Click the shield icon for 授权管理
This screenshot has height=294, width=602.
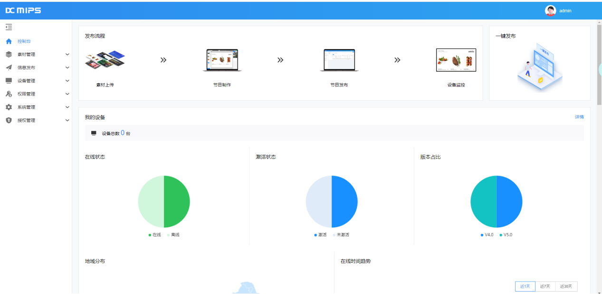pyautogui.click(x=9, y=120)
